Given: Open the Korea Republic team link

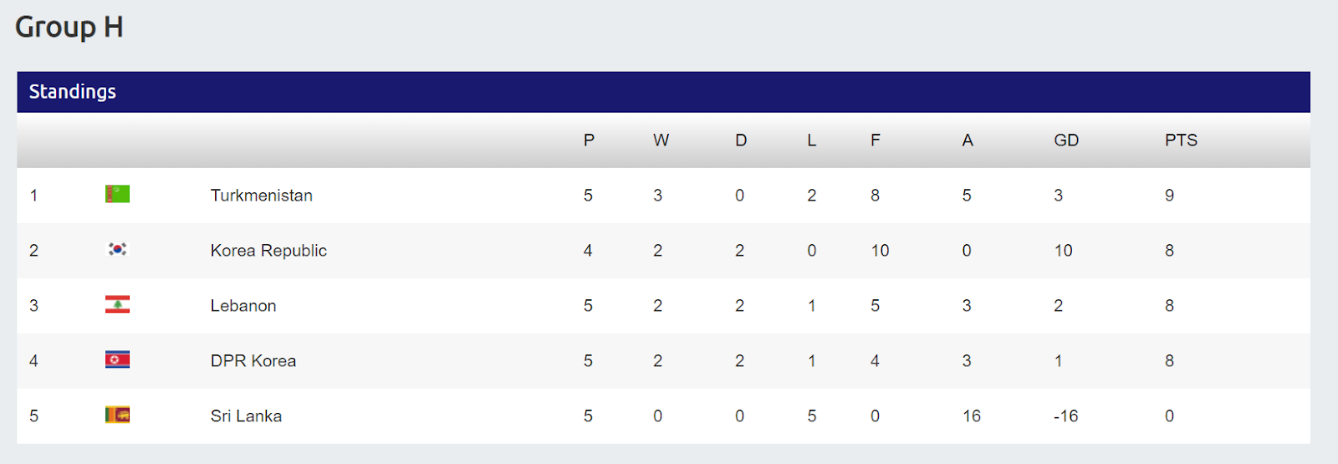Looking at the screenshot, I should [x=268, y=250].
